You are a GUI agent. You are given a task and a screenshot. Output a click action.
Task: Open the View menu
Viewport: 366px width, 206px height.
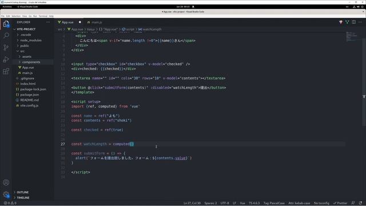coord(25,16)
